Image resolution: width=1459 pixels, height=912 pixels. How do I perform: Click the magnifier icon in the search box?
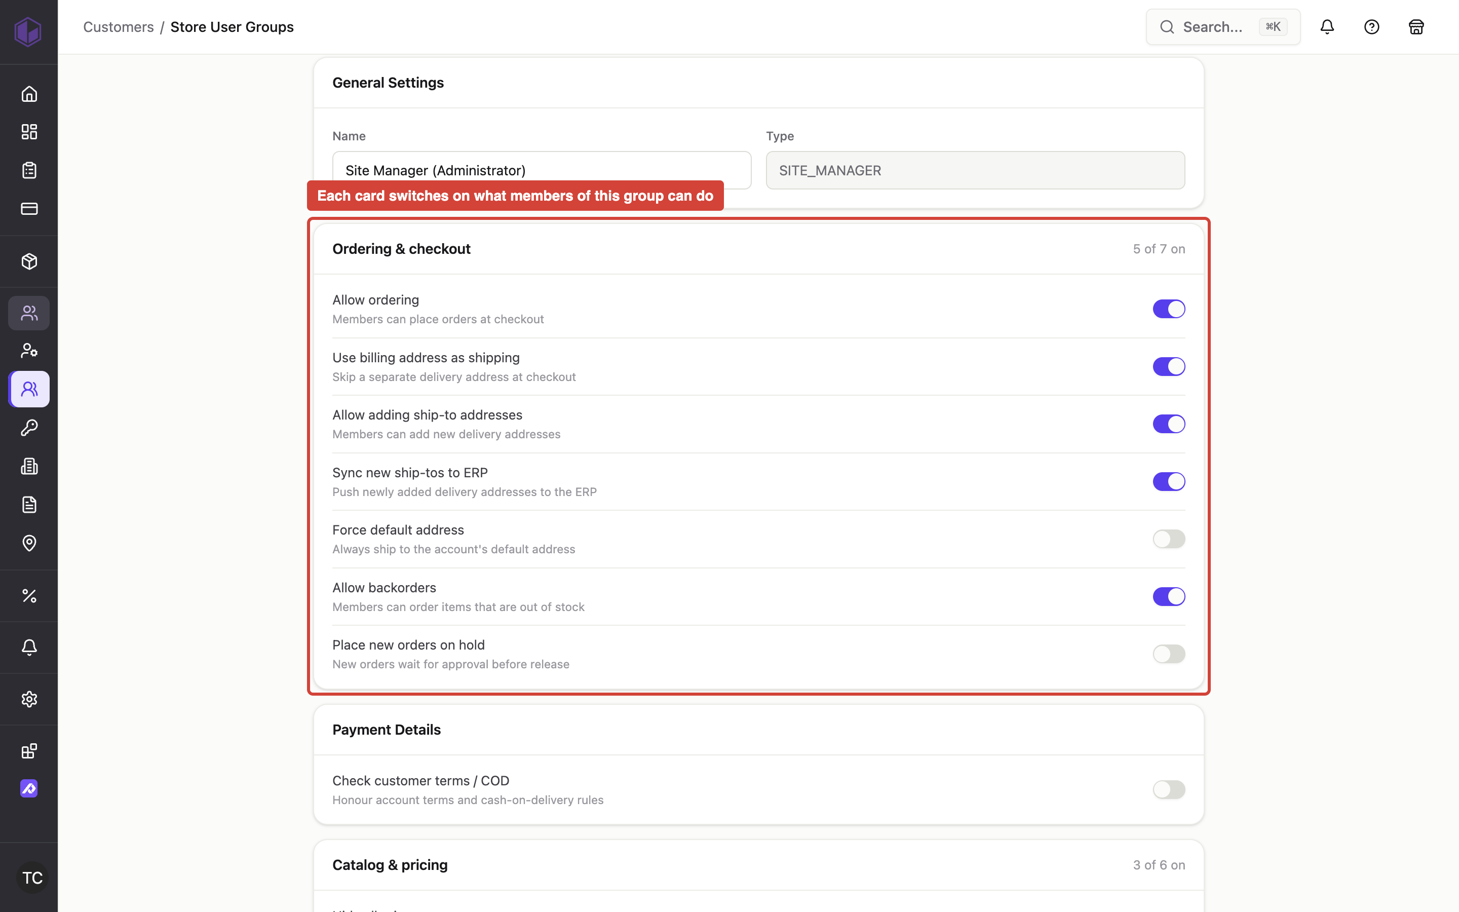tap(1167, 26)
